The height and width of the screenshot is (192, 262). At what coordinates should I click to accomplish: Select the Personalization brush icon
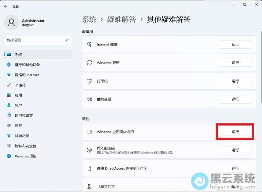[x=9, y=85]
